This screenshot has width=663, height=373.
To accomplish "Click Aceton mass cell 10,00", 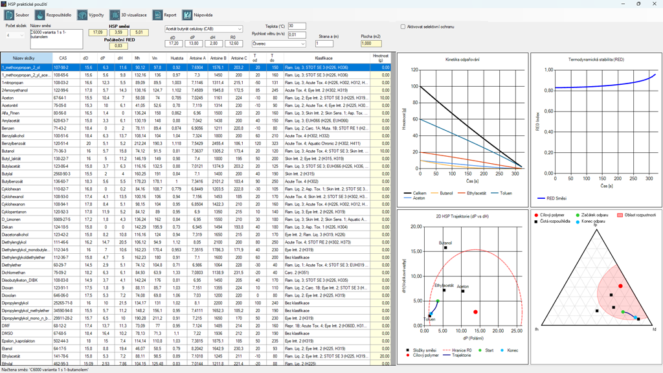I will (x=381, y=98).
